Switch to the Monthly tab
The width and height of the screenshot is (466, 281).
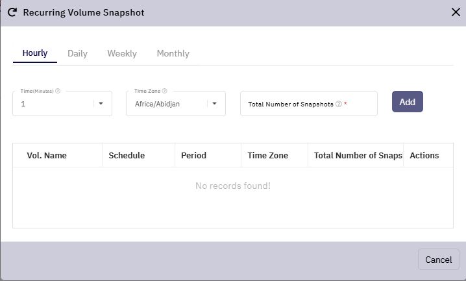click(x=173, y=53)
